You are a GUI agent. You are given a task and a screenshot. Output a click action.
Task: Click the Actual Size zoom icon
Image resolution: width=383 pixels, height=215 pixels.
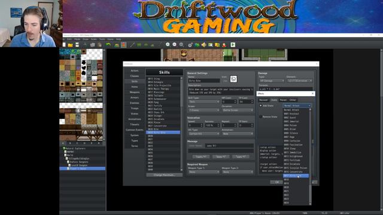coord(181,45)
